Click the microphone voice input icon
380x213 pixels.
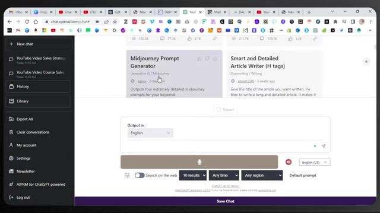pyautogui.click(x=199, y=162)
